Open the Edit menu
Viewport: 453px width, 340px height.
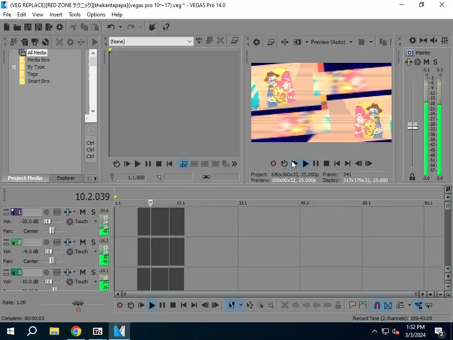point(22,15)
